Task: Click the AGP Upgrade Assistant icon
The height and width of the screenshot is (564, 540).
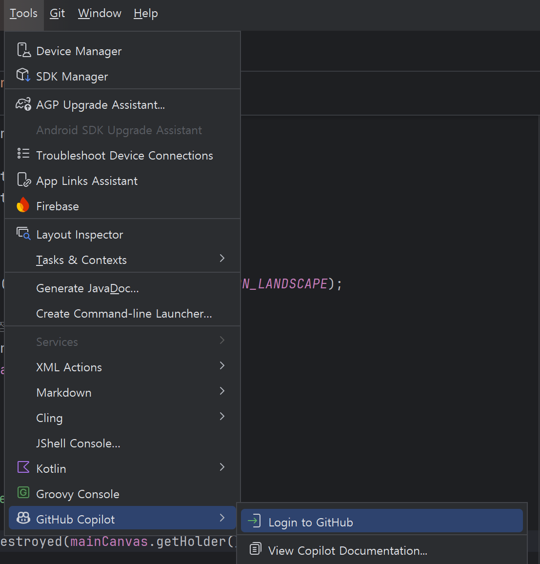Action: (x=24, y=104)
